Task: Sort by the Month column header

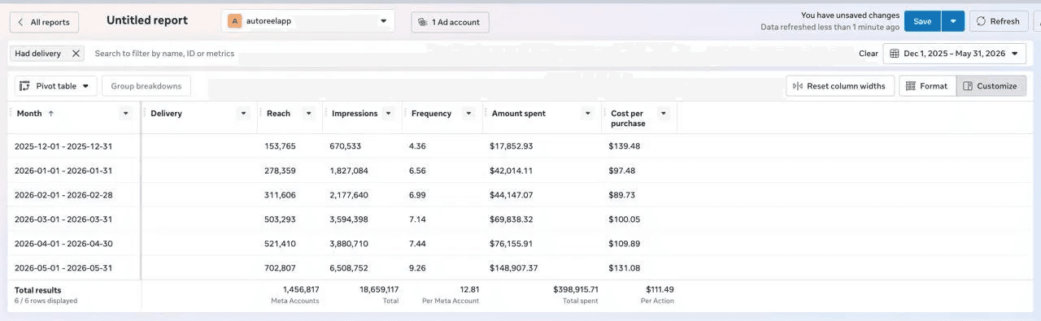Action: click(29, 114)
